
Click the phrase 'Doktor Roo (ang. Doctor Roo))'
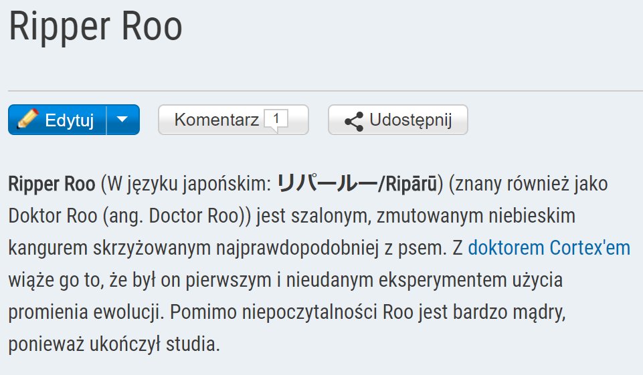pos(130,216)
